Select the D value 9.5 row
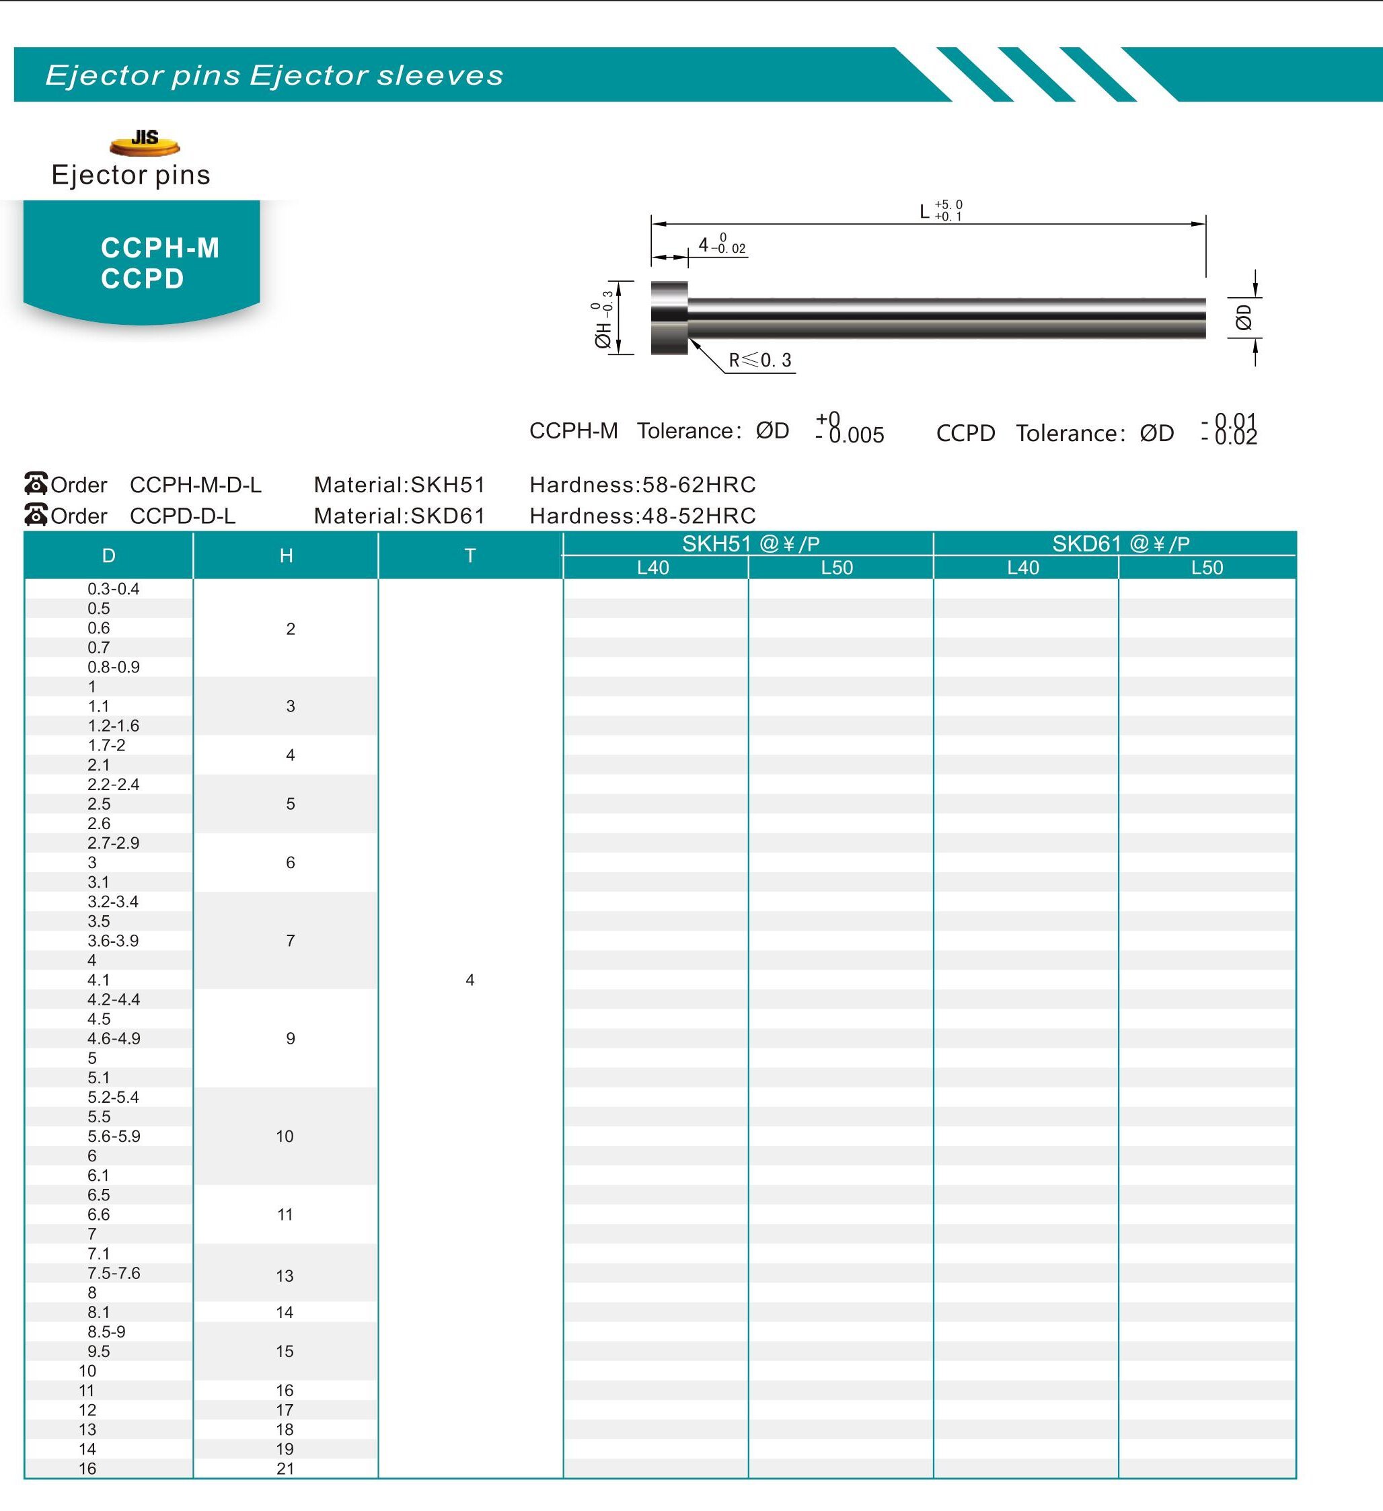Viewport: 1383px width, 1511px height. [98, 1352]
